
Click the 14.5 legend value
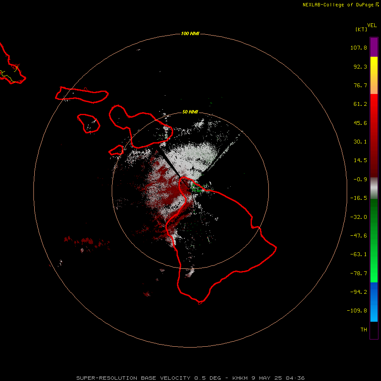(360, 160)
